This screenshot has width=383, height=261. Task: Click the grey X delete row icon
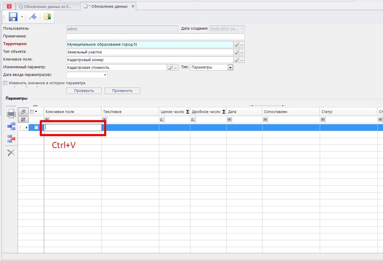(x=11, y=153)
